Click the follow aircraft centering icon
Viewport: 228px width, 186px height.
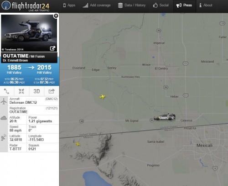21,91
